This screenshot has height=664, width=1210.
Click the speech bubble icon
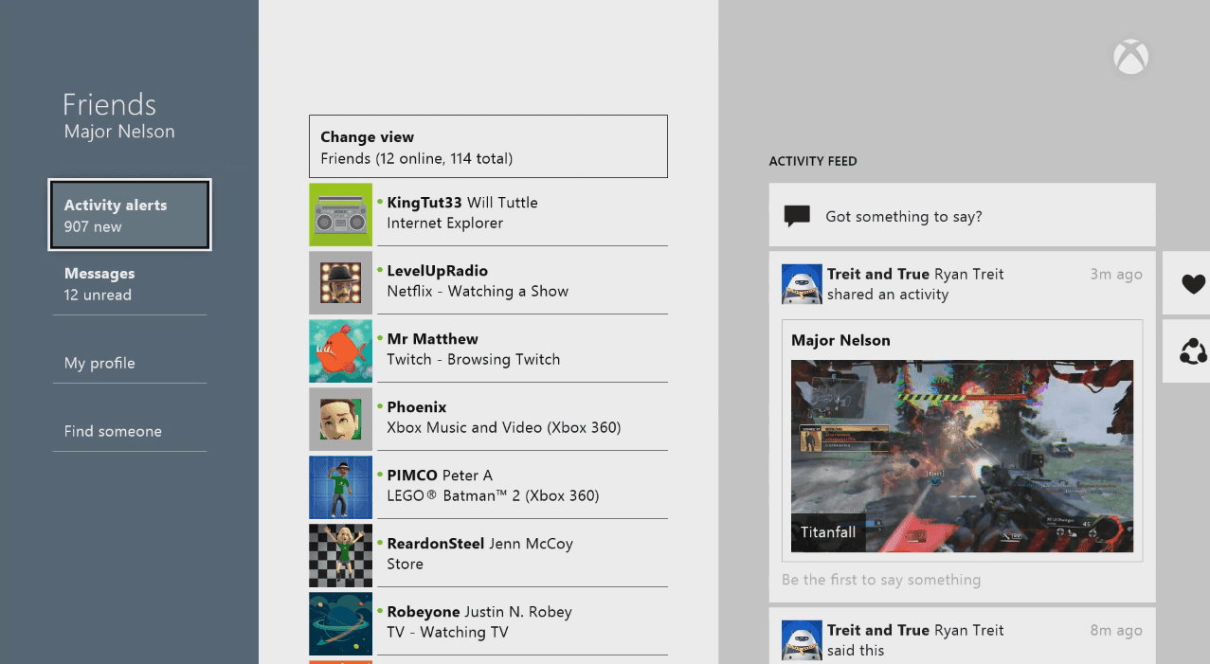(798, 216)
